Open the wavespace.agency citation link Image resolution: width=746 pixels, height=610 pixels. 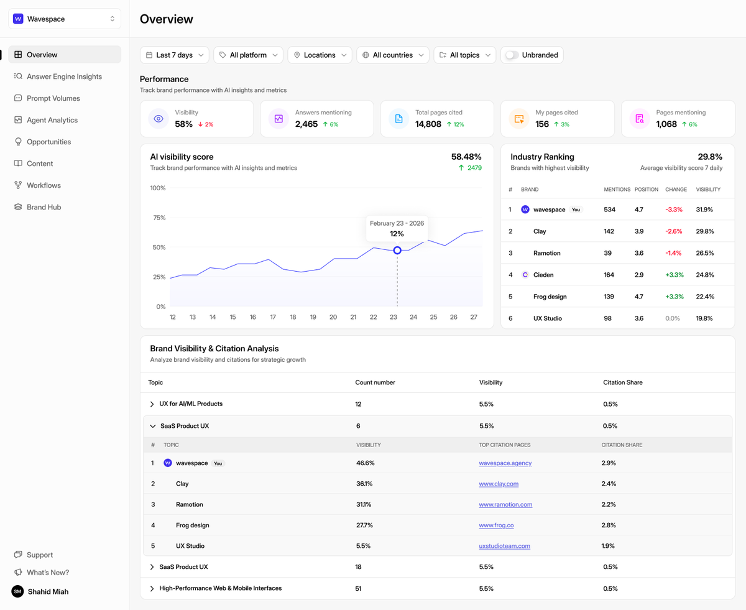pyautogui.click(x=505, y=463)
